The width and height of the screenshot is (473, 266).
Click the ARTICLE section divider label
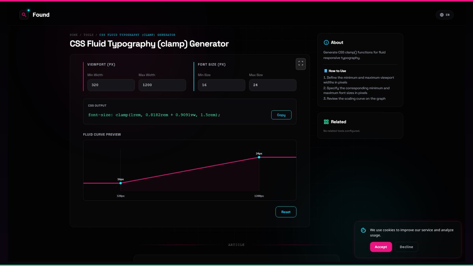coord(236,245)
